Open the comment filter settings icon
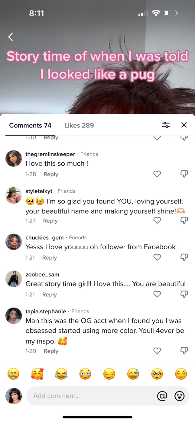The height and width of the screenshot is (422, 195). 166,125
